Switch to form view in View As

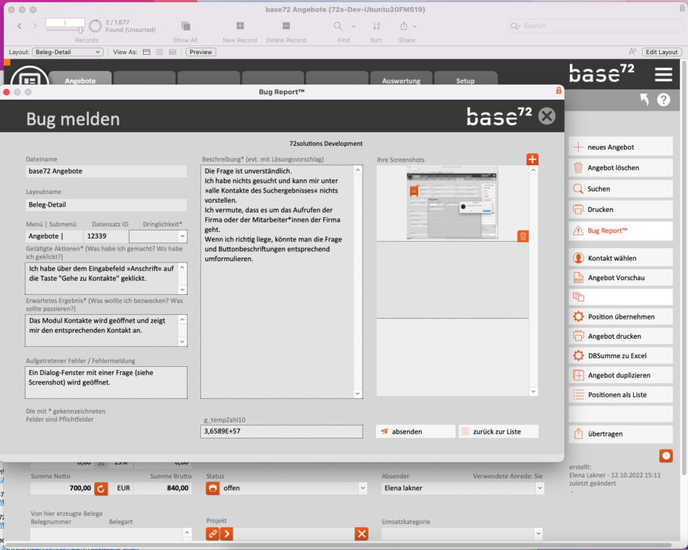click(146, 52)
